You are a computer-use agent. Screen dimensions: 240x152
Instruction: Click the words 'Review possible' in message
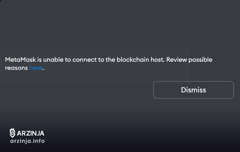(189, 60)
